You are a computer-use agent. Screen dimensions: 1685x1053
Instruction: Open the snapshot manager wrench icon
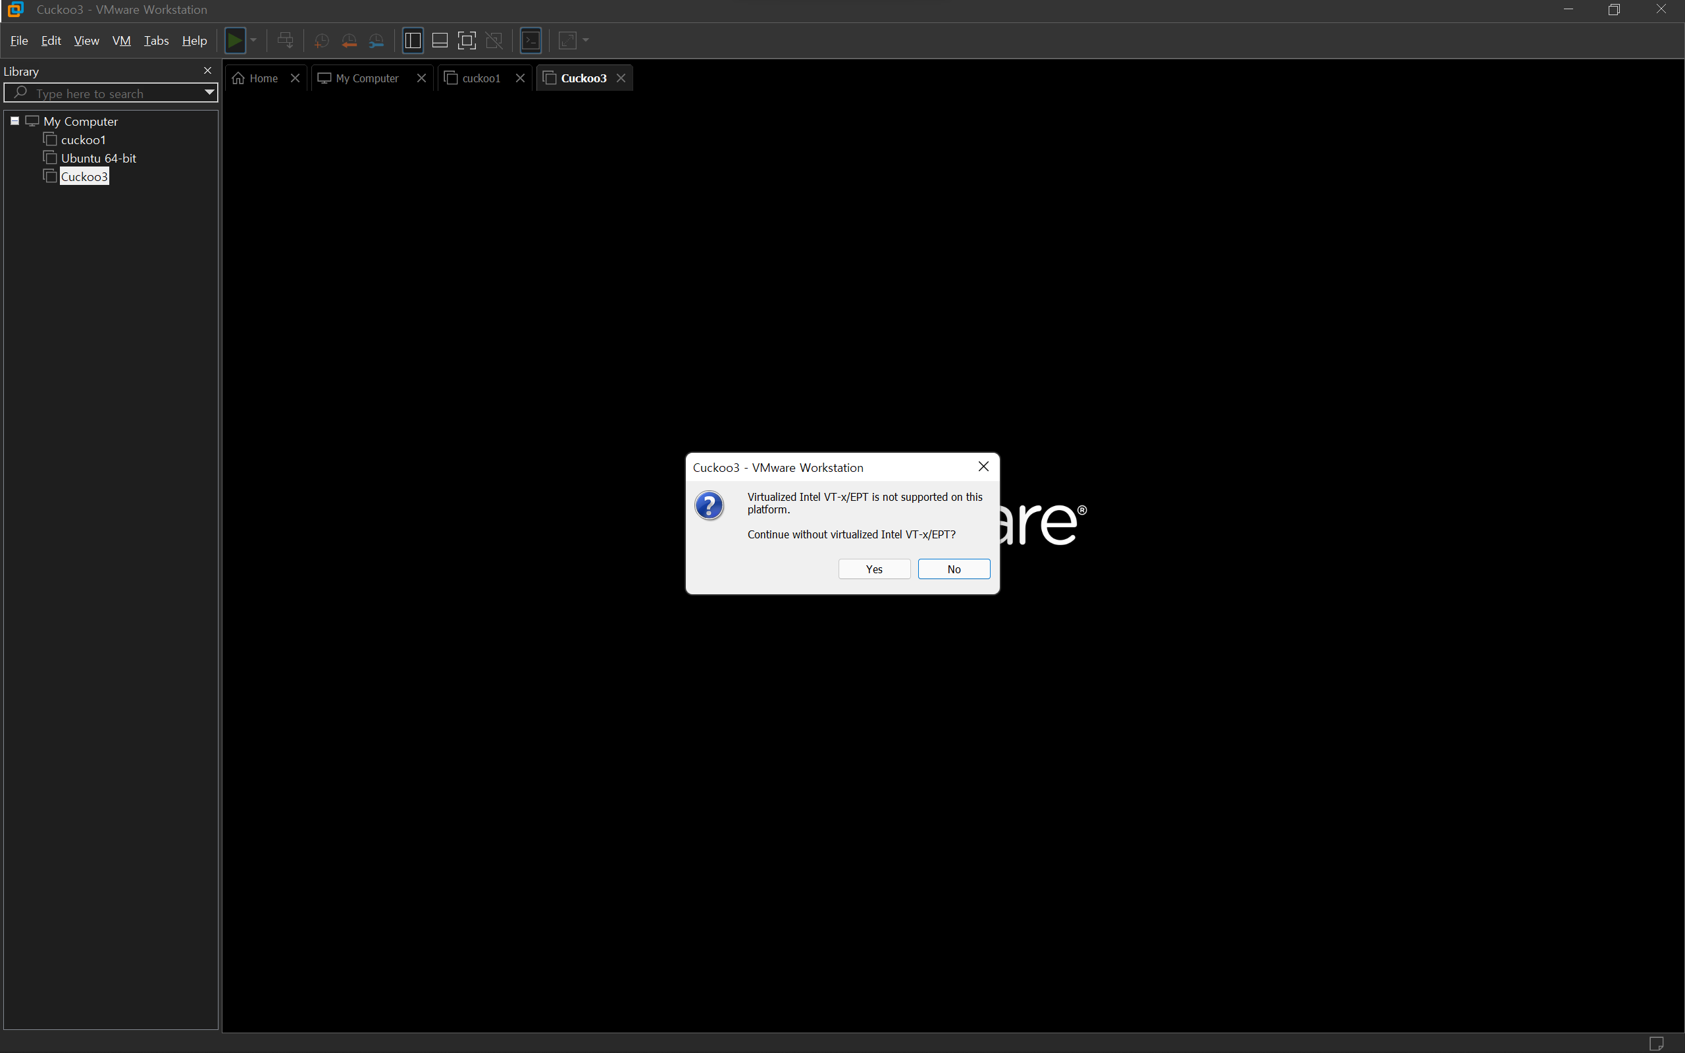(376, 40)
